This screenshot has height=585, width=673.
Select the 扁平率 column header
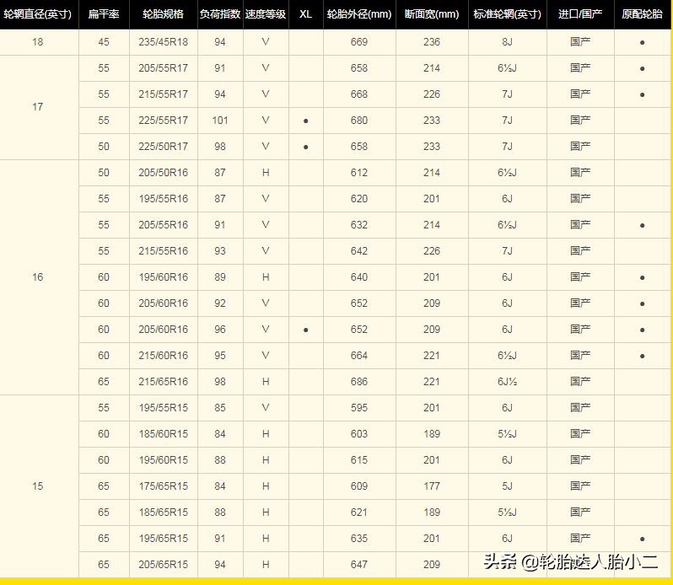(x=104, y=14)
